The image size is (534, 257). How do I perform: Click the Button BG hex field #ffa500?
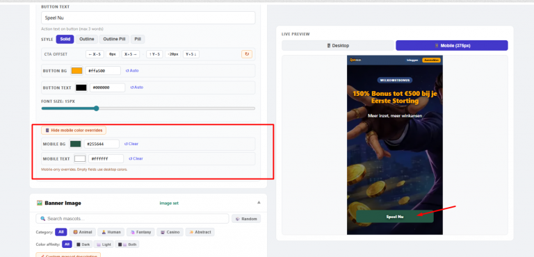point(103,71)
